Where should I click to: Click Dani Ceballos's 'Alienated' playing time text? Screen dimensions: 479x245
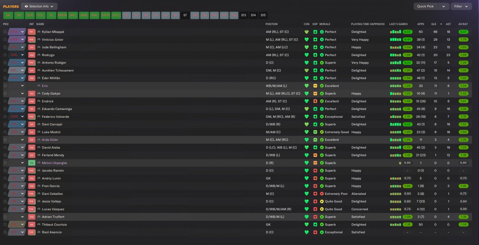click(359, 194)
